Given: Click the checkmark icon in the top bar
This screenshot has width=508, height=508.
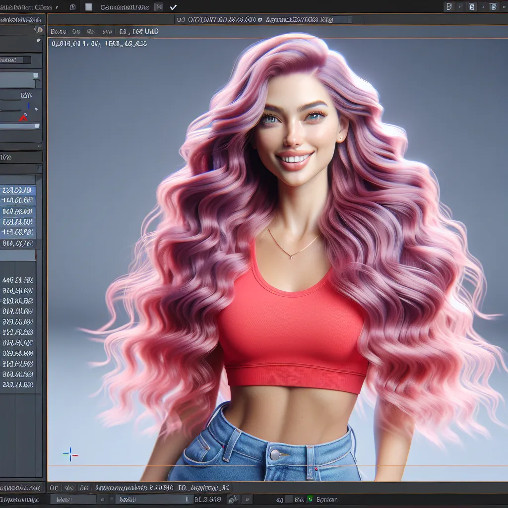Looking at the screenshot, I should click(x=173, y=7).
